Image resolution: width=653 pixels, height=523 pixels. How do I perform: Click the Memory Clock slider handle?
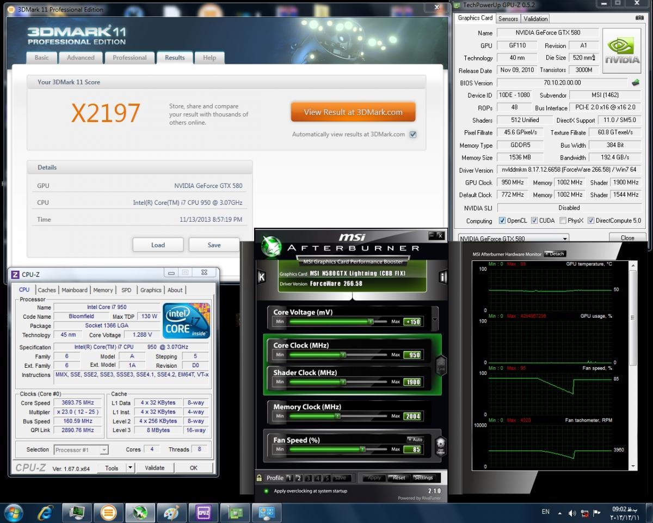[x=337, y=416]
